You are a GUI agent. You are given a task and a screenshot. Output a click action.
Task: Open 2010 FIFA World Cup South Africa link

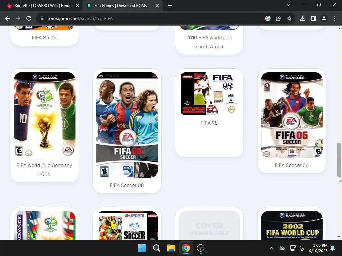(x=209, y=42)
